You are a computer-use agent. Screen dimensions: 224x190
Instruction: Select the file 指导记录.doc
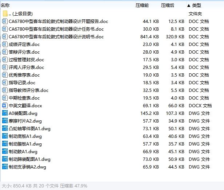tap(22, 83)
